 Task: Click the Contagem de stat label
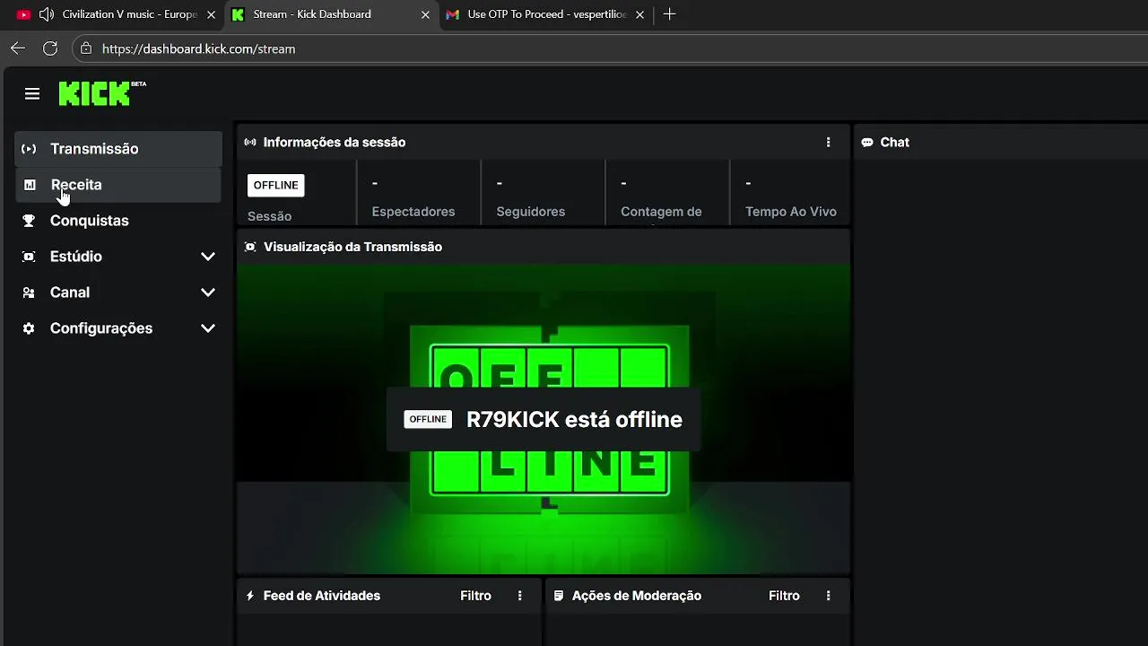661,212
